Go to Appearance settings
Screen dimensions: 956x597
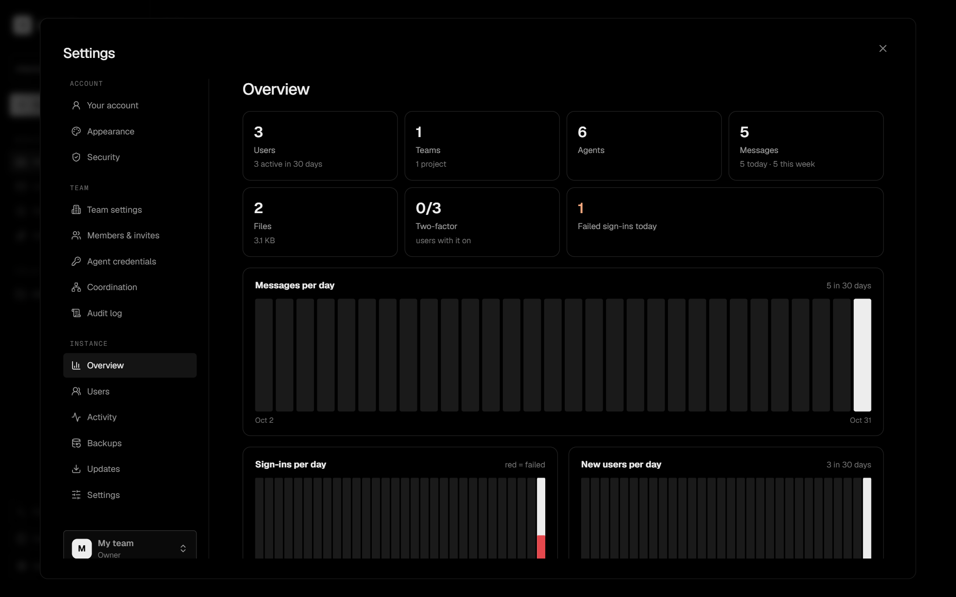[x=130, y=131]
